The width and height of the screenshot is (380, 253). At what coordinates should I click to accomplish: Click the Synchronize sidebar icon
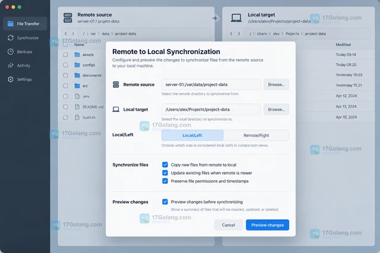[11, 38]
